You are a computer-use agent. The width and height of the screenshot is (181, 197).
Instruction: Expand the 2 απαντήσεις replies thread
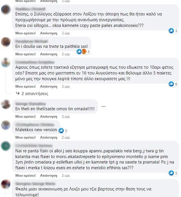(35, 94)
